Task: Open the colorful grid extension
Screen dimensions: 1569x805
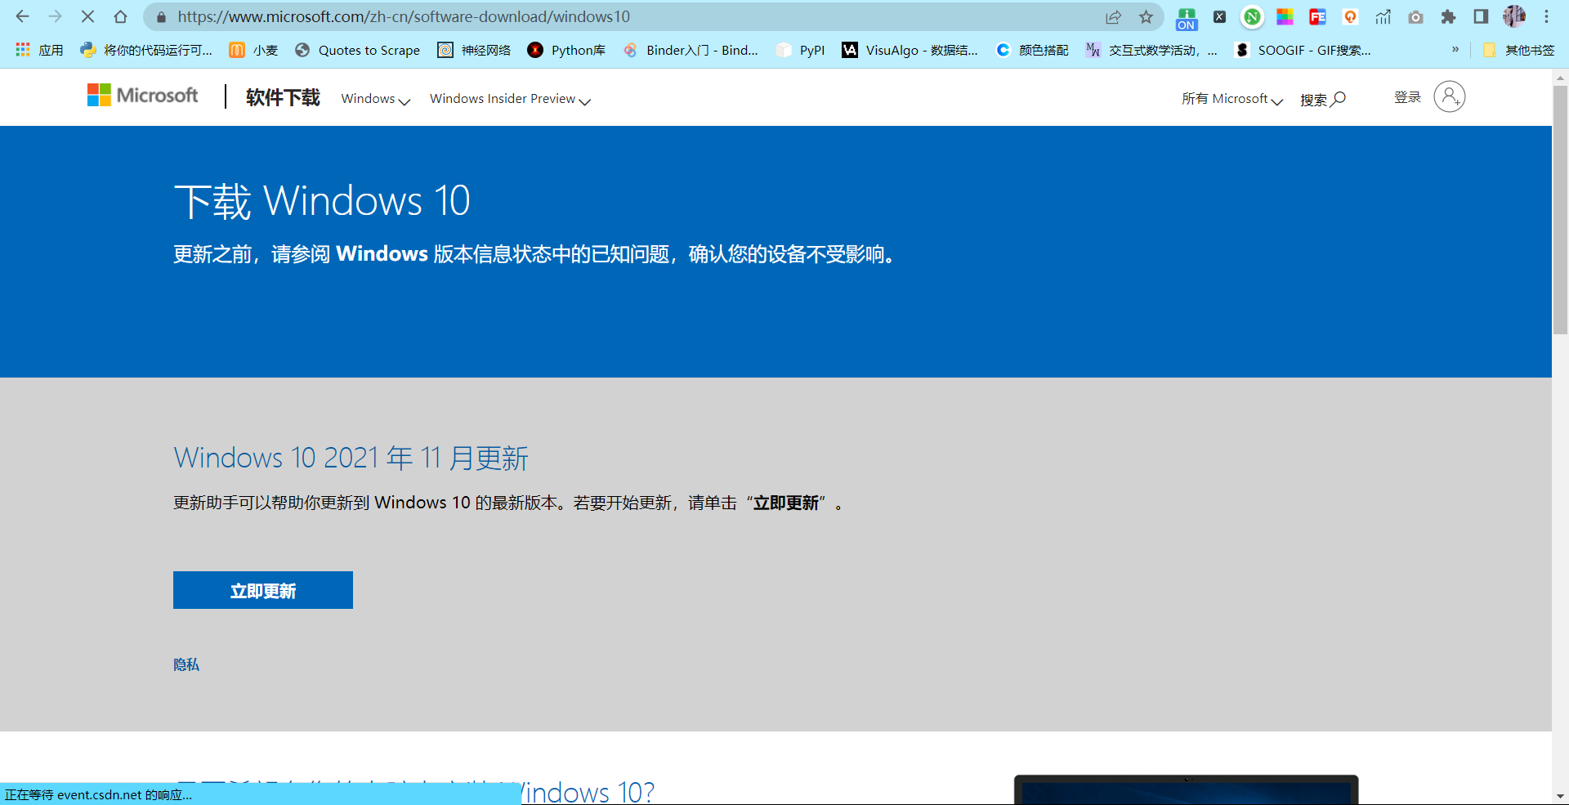Action: (x=1285, y=17)
